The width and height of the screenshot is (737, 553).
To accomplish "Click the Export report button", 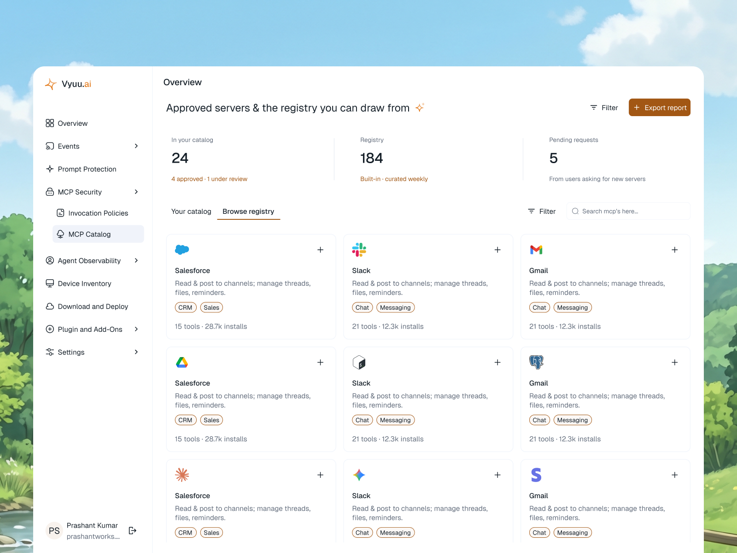I will click(x=659, y=107).
